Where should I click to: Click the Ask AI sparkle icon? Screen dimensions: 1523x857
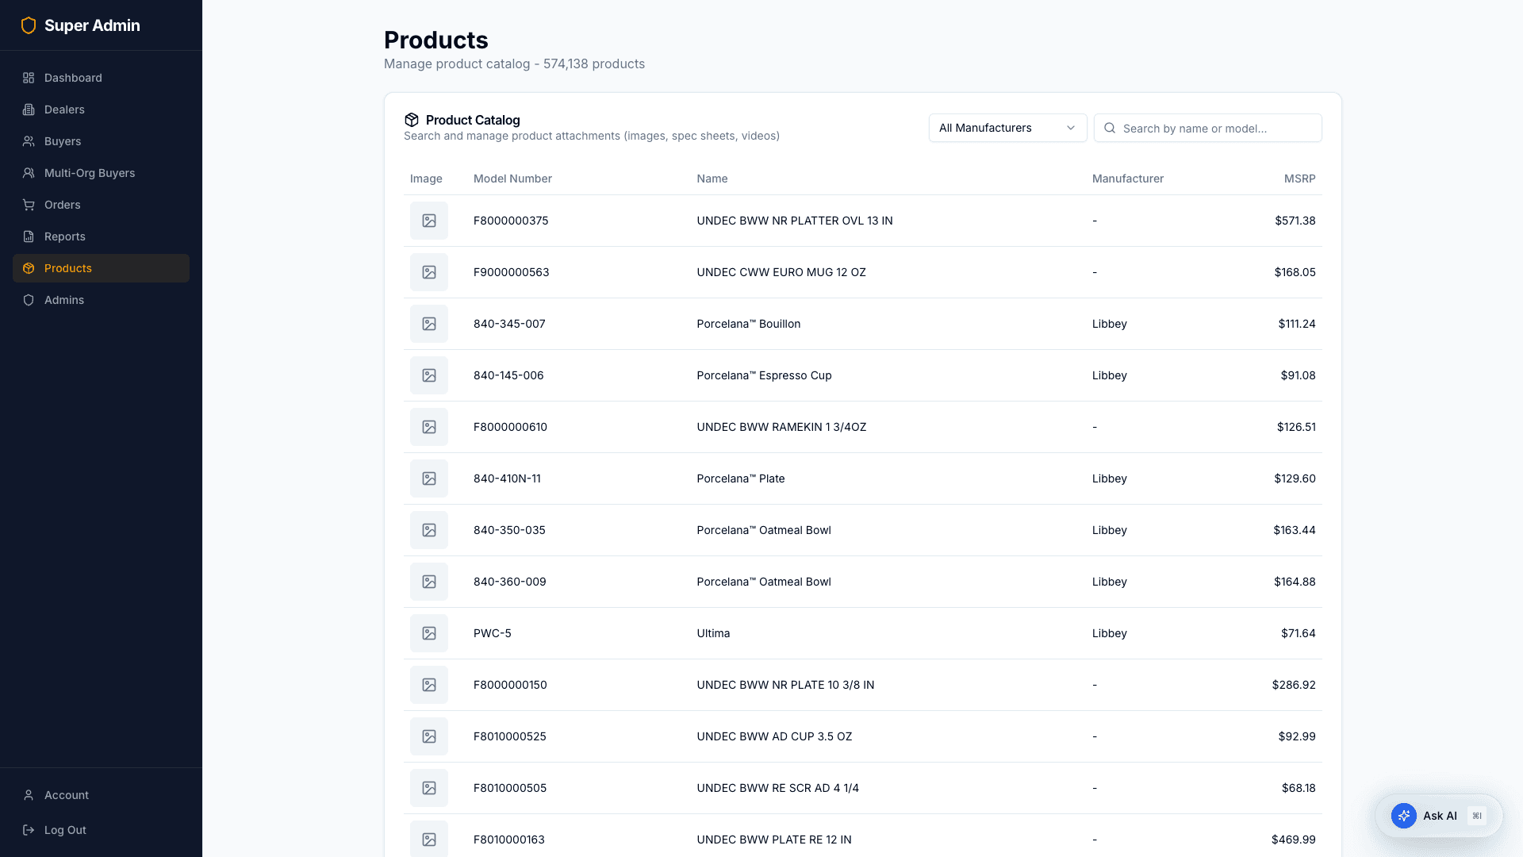(1403, 816)
